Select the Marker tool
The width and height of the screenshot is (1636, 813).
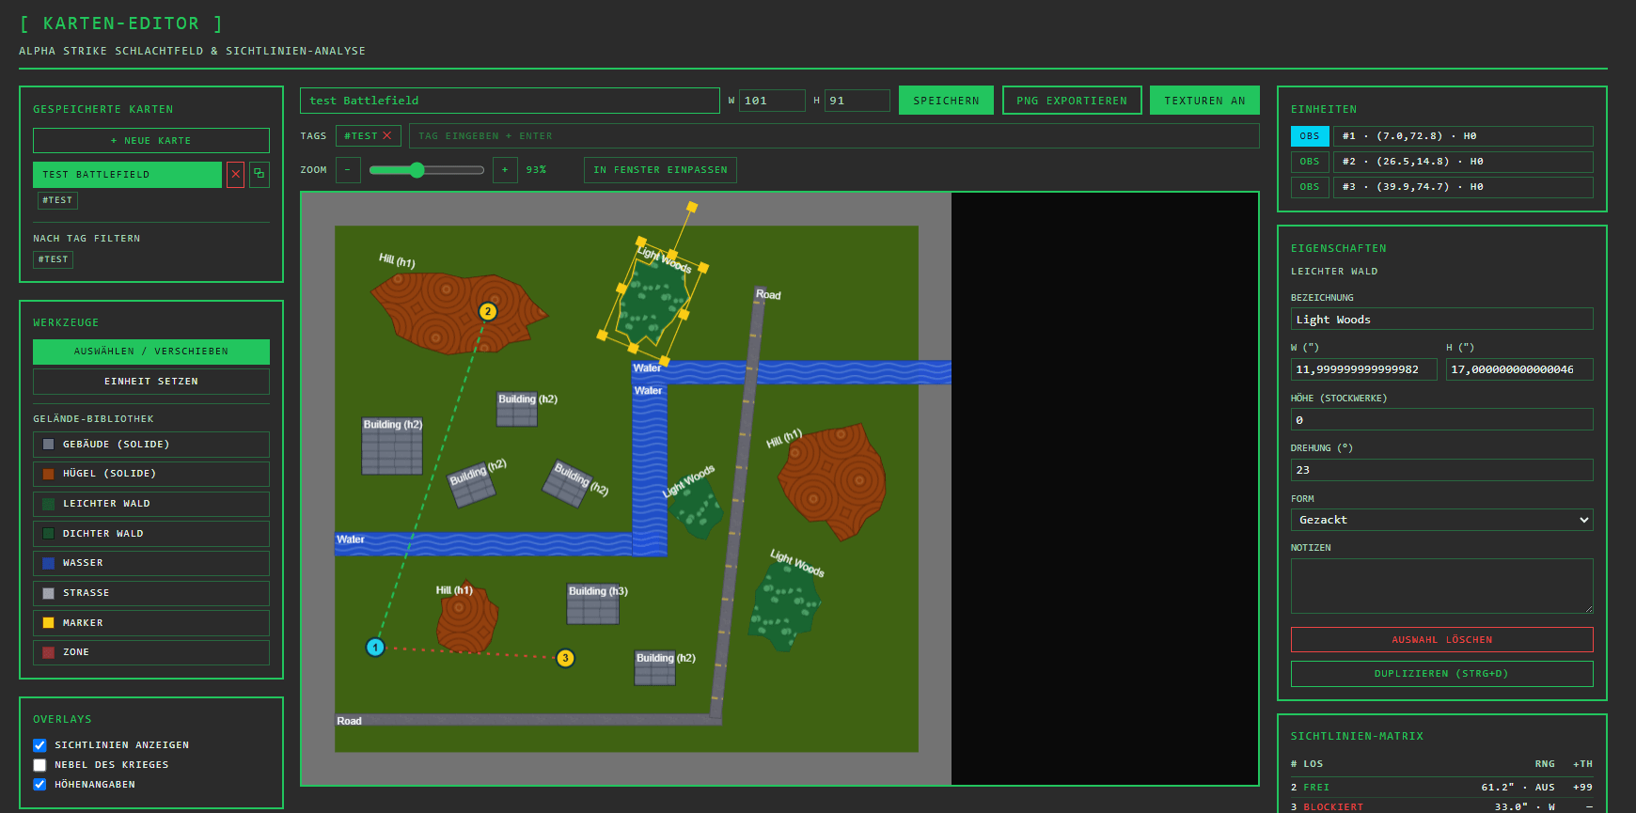point(151,623)
